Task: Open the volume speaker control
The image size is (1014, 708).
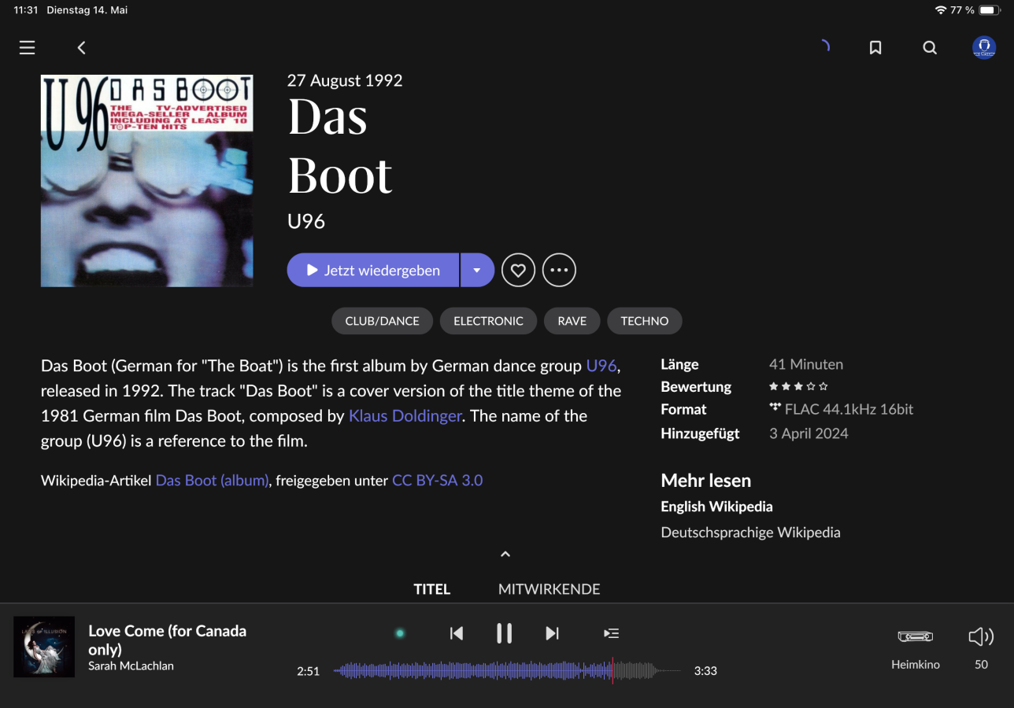Action: point(981,636)
